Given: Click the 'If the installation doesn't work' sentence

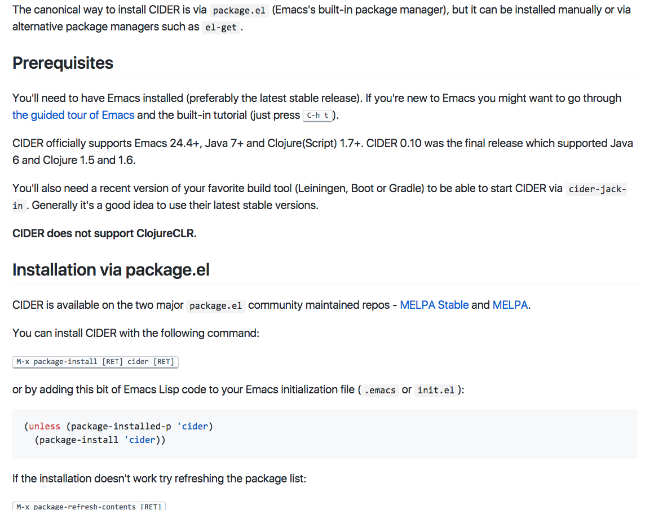Looking at the screenshot, I should tap(159, 478).
